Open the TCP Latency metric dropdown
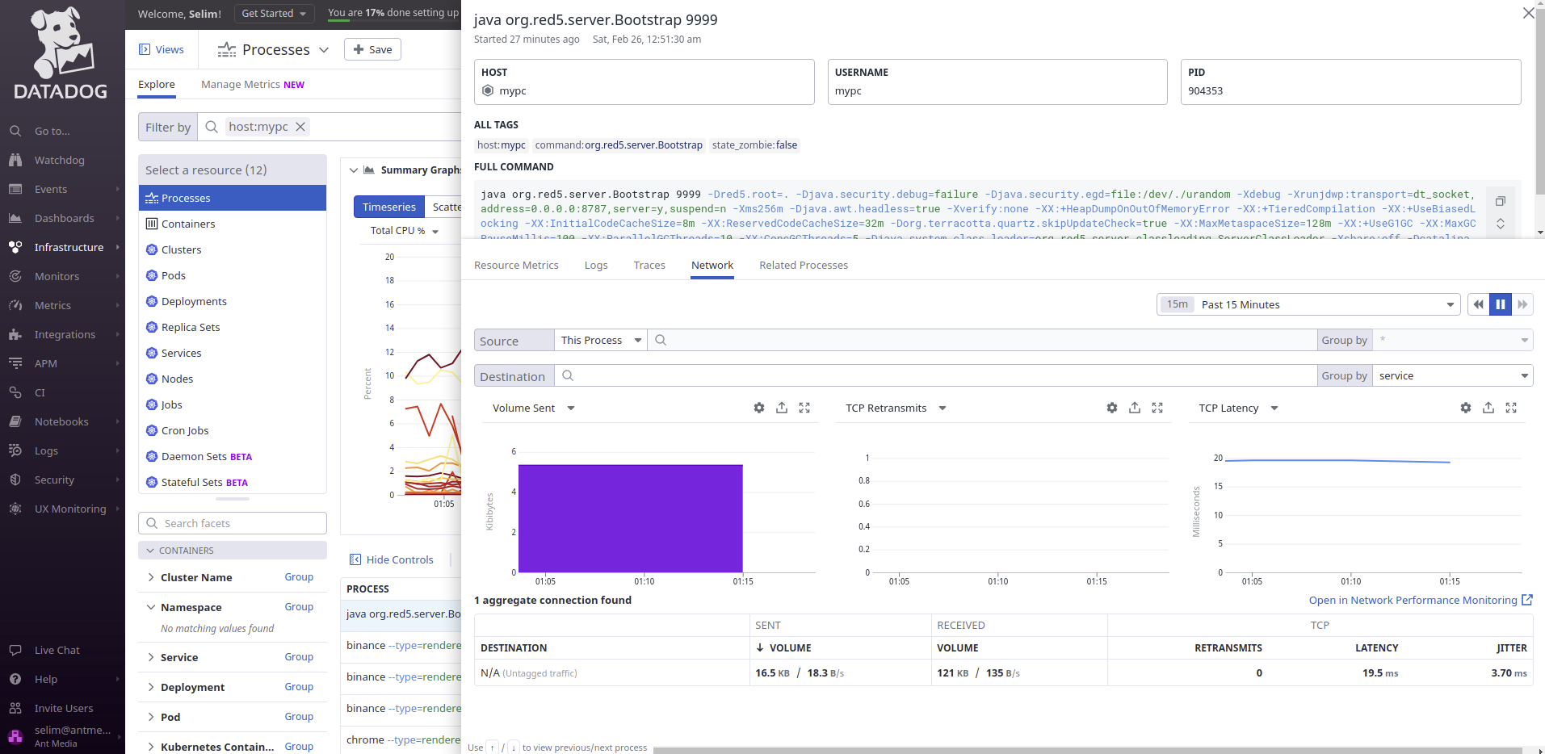This screenshot has width=1545, height=754. (1274, 408)
